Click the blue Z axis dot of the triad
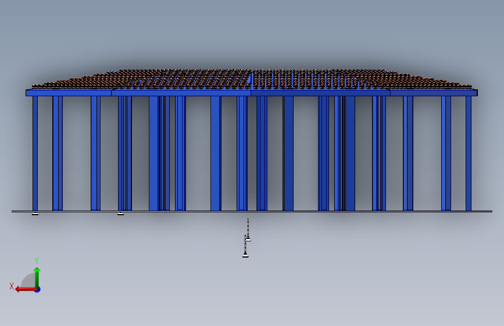Image resolution: width=504 pixels, height=326 pixels. 38,289
